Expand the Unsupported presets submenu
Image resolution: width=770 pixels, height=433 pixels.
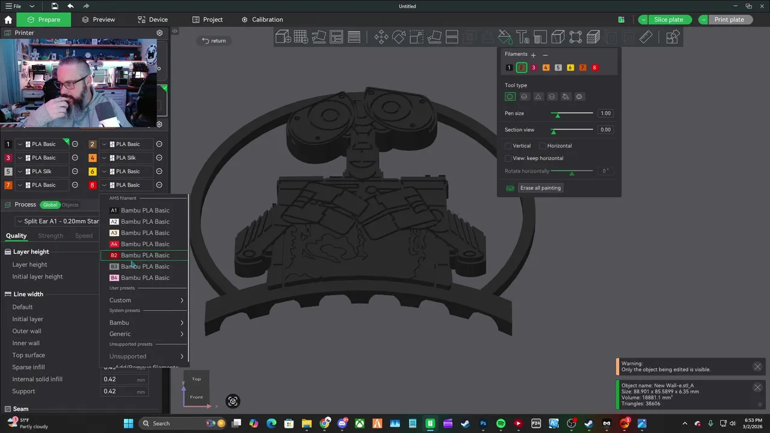click(x=144, y=357)
